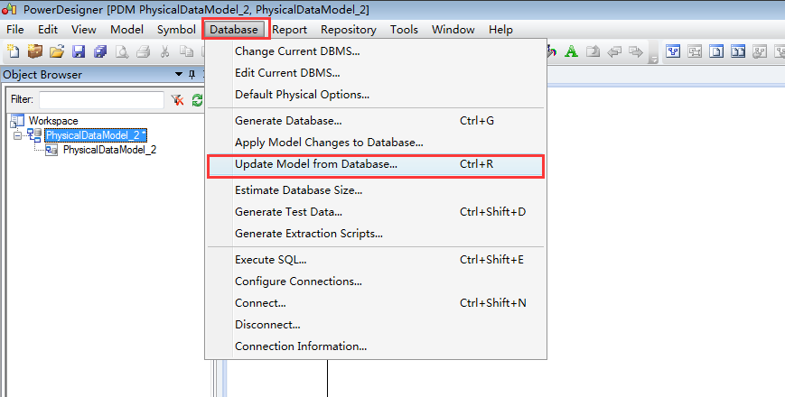The width and height of the screenshot is (785, 397).
Task: Open the toolbar options overflow arrow
Action: click(x=653, y=60)
